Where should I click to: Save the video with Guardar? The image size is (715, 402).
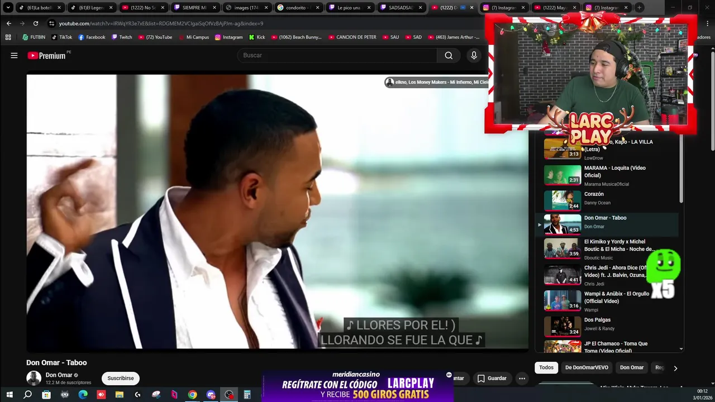[x=492, y=378]
